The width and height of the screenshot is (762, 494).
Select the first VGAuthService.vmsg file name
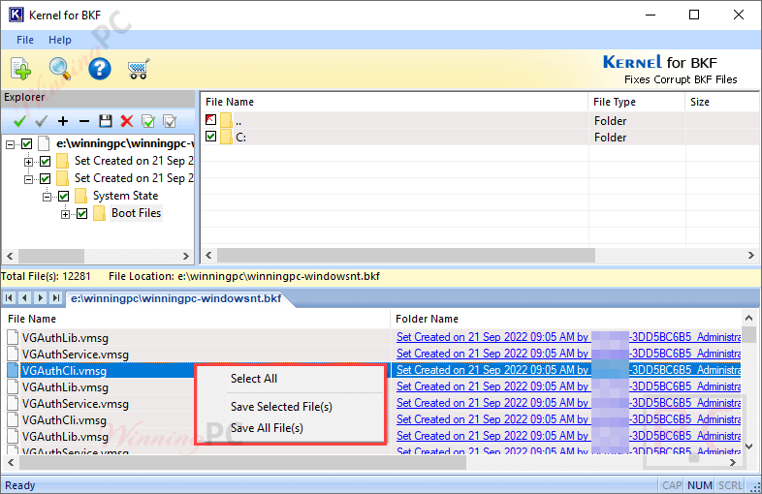(x=76, y=355)
